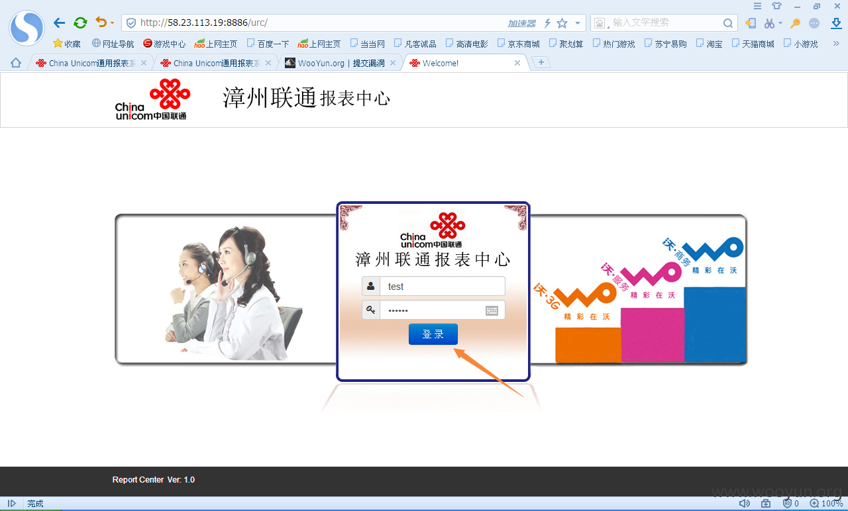The height and width of the screenshot is (511, 848).
Task: Expand the bookmarks bar overflow chevron
Action: pos(835,44)
